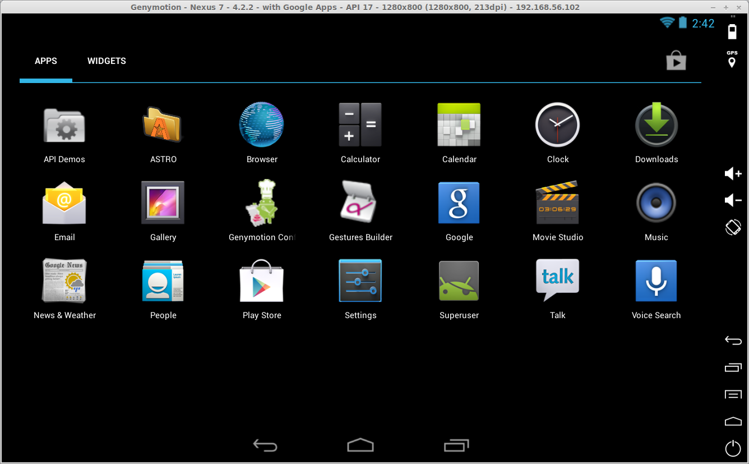Tap the shop bag icon beside the tabs
Screen dimensions: 749x464
tap(676, 60)
